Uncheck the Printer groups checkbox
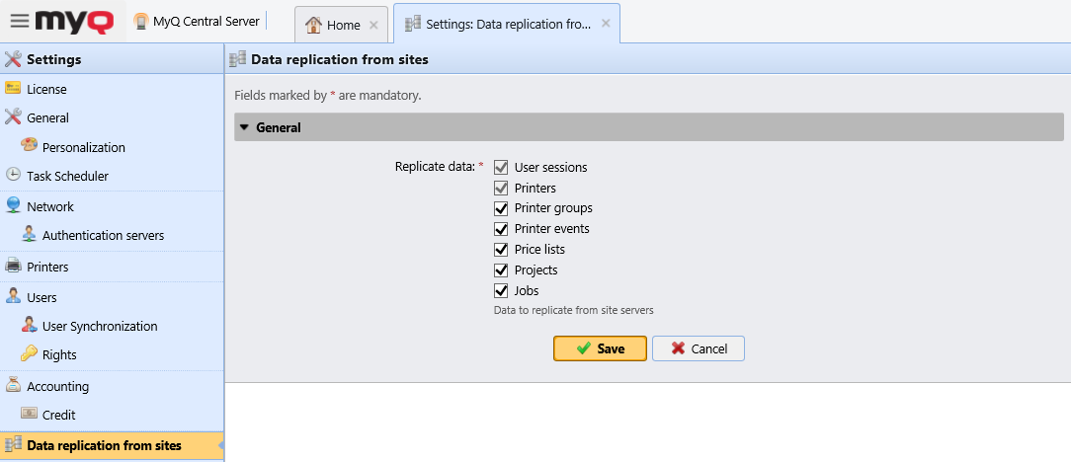 coord(501,208)
